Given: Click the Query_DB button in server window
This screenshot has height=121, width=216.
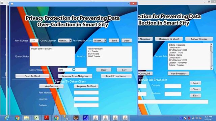Looking at the screenshot, I should tap(145, 74).
